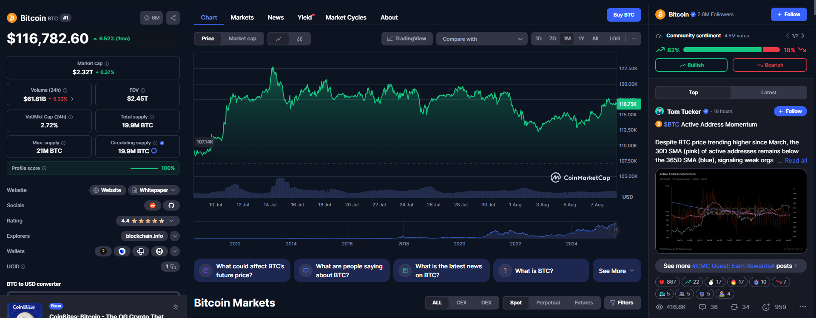Open market Filters button
Screen dimensions: 816x318
click(623, 303)
